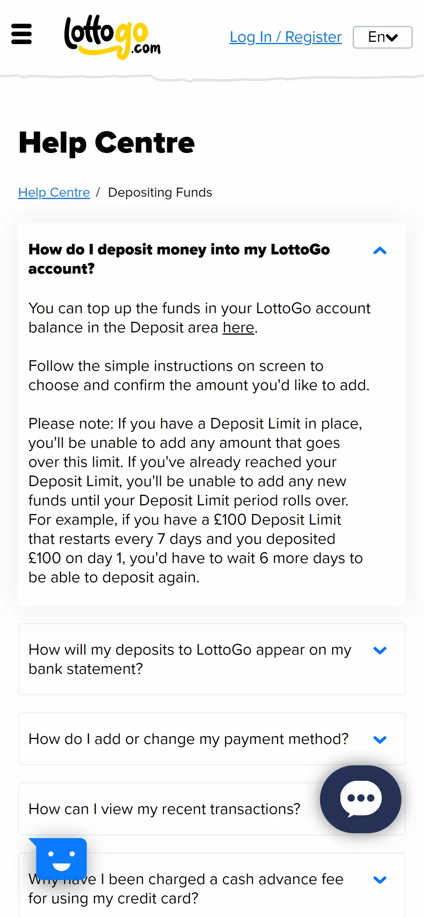This screenshot has height=918, width=424.
Task: Open "How will my deposits appear" question
Action: click(x=190, y=659)
